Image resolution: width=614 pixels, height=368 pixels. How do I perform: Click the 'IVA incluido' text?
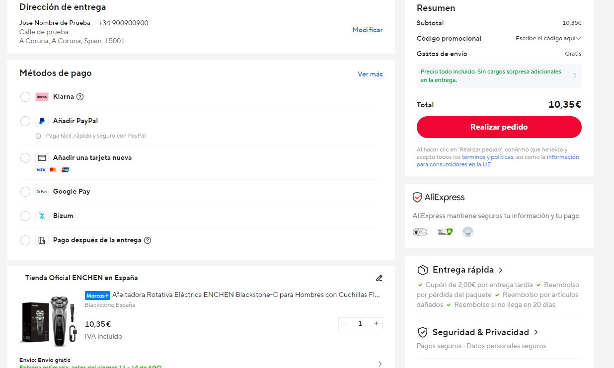point(103,337)
